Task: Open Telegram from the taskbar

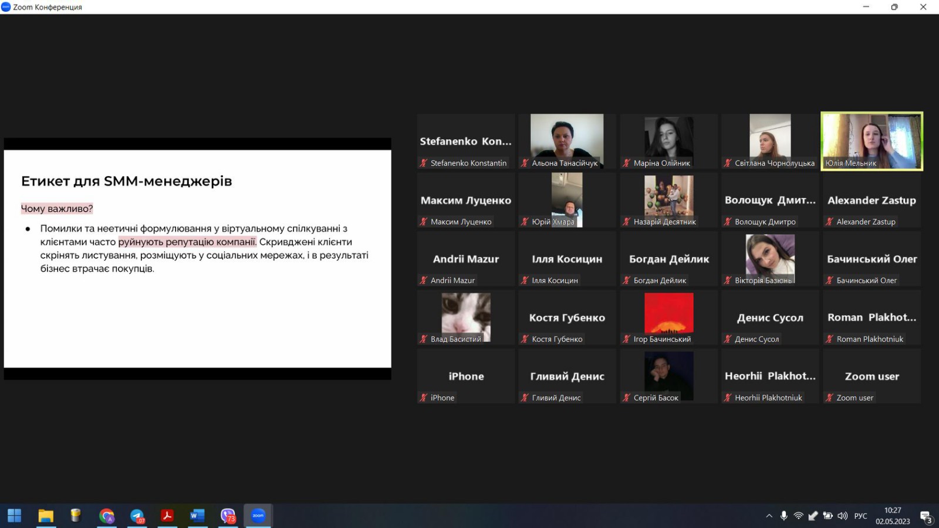Action: click(137, 516)
